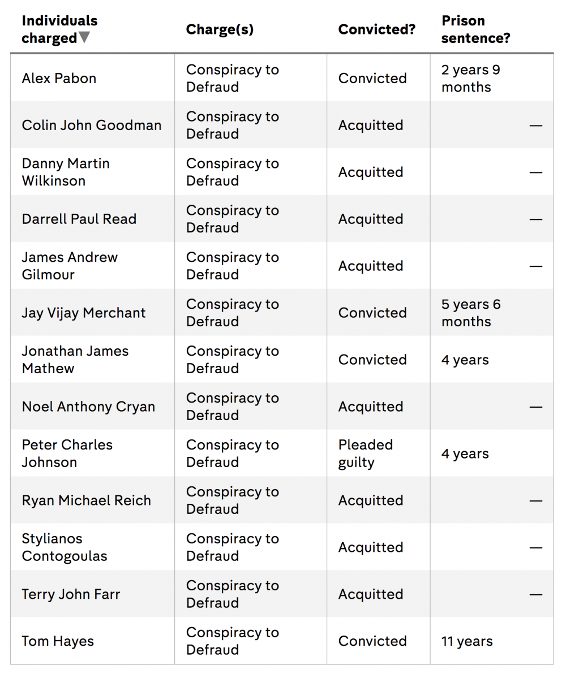This screenshot has width=566, height=674.
Task: Click the 5 years 6 months sentence
Action: click(x=471, y=313)
